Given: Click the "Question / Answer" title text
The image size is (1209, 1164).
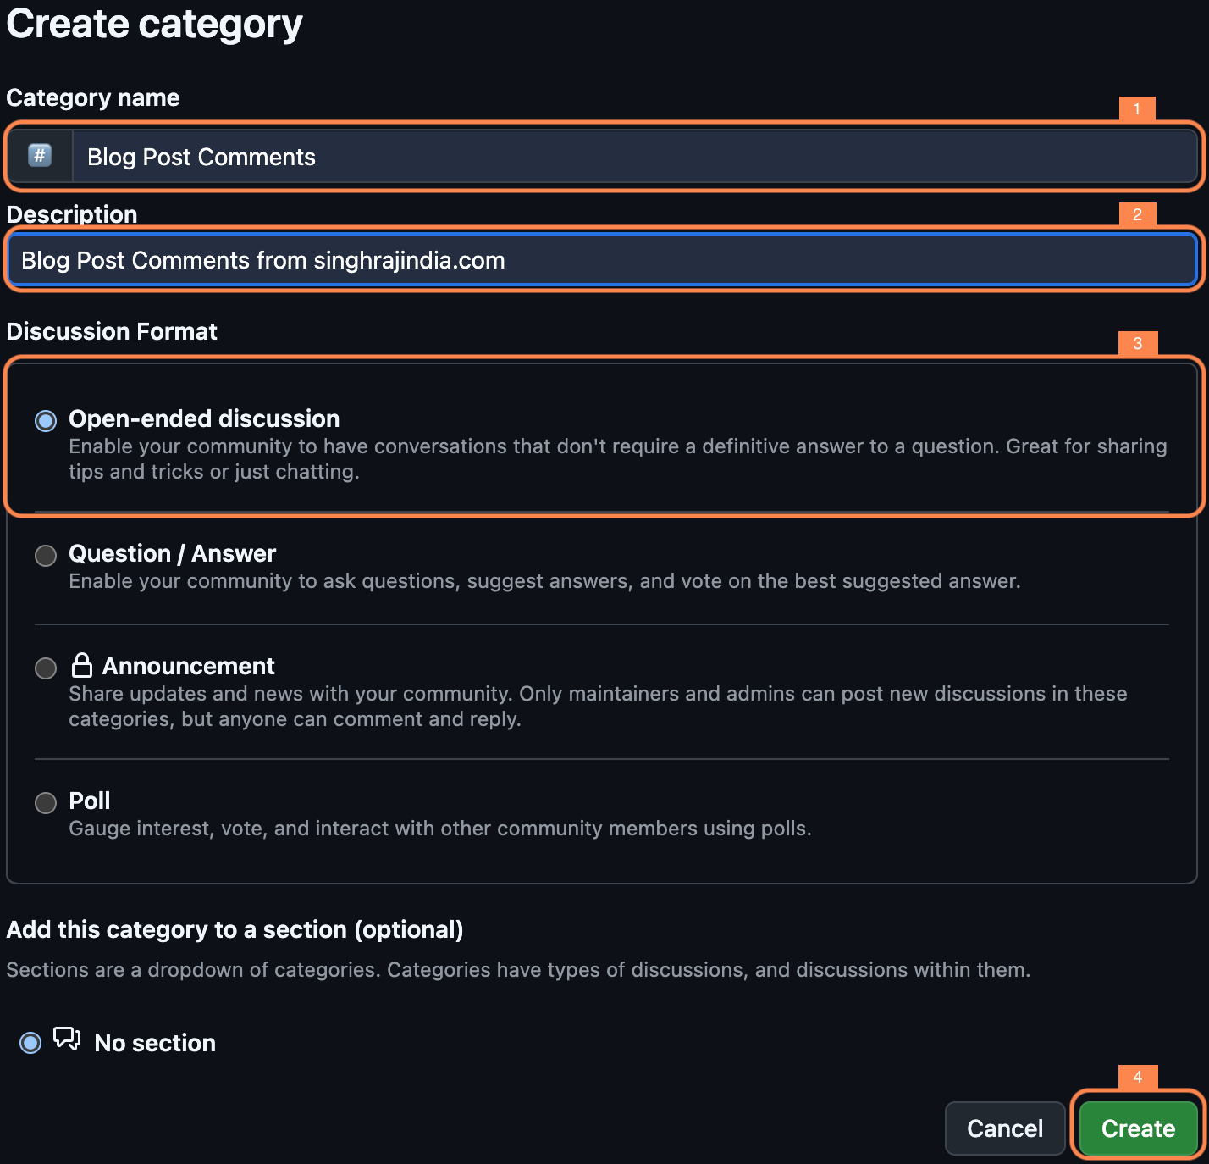Looking at the screenshot, I should [172, 553].
